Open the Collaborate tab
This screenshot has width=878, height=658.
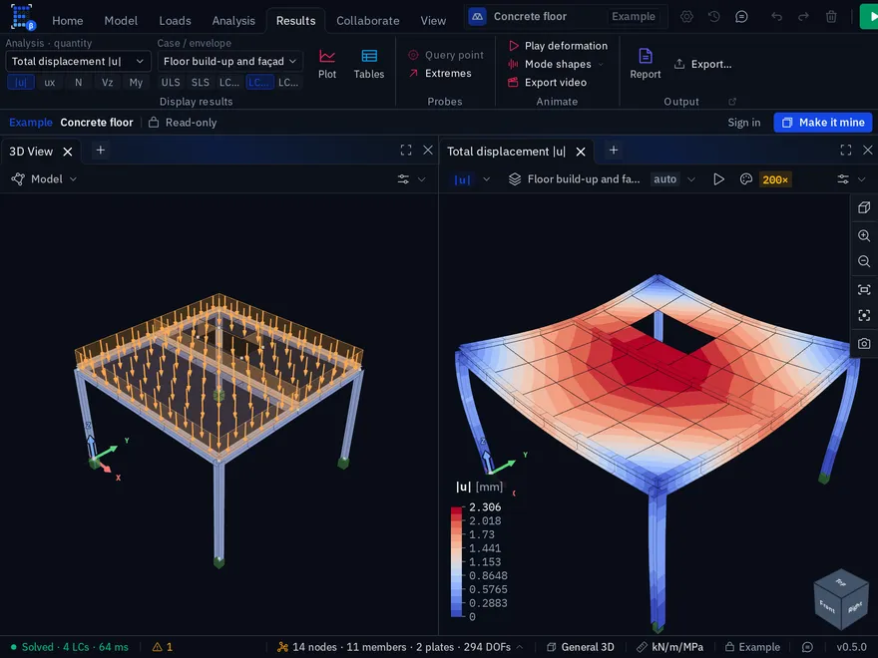pyautogui.click(x=368, y=21)
